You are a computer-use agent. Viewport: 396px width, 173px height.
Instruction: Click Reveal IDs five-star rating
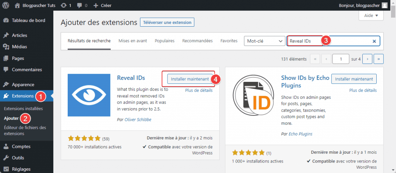coord(84,138)
